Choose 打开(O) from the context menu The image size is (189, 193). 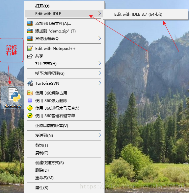[64, 6]
